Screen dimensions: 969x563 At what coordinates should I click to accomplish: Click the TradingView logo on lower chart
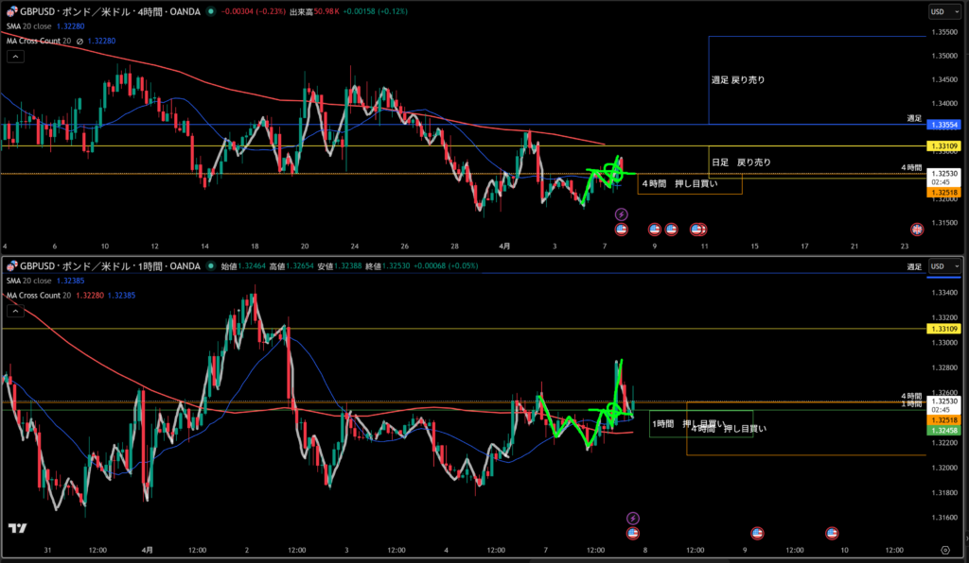[x=16, y=528]
